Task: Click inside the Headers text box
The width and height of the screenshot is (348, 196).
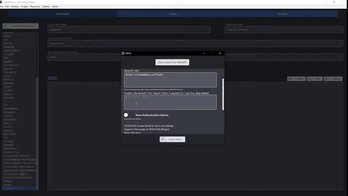Action: tap(170, 102)
